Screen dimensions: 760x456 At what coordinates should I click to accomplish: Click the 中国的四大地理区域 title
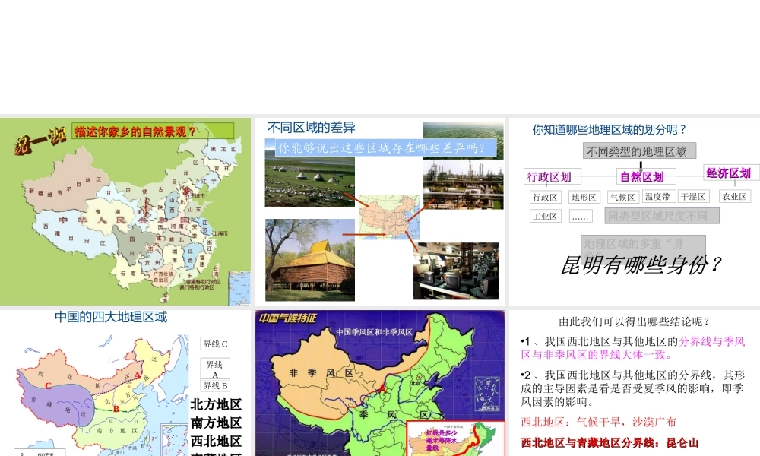click(111, 318)
